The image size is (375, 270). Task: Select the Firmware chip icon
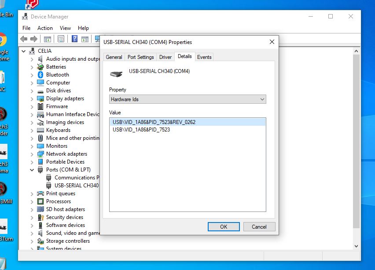[40, 106]
